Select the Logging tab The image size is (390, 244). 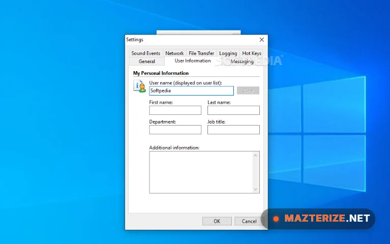coord(228,53)
